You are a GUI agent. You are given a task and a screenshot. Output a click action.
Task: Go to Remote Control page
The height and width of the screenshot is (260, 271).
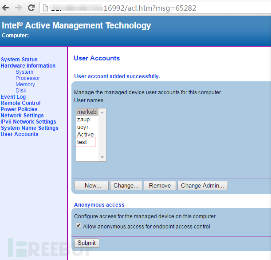click(20, 103)
